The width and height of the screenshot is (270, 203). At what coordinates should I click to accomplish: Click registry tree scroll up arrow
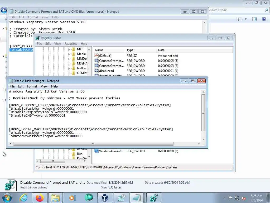(x=89, y=49)
